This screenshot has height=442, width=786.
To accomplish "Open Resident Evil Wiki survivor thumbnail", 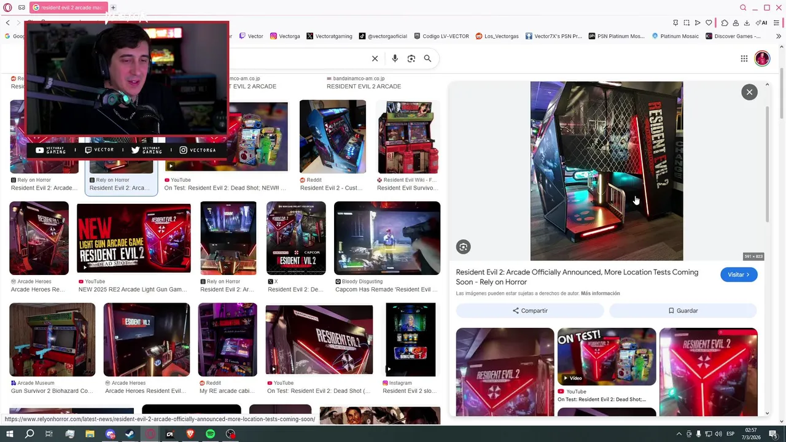I will [x=408, y=137].
